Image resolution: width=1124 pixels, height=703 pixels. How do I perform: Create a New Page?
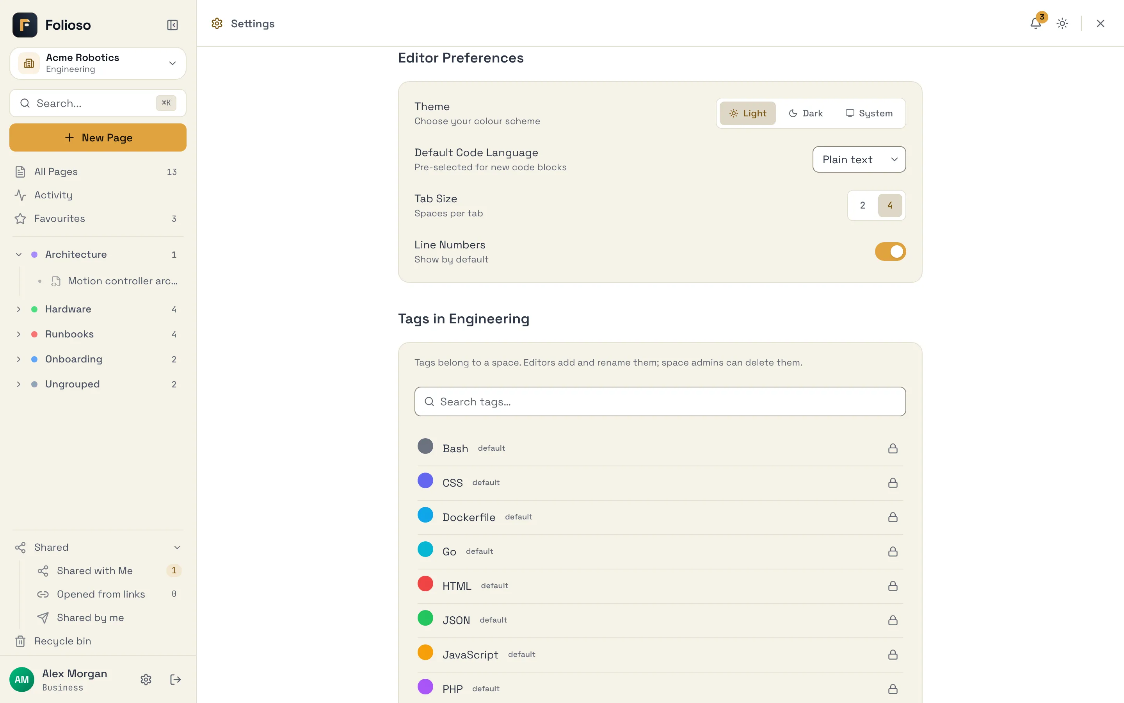(98, 137)
